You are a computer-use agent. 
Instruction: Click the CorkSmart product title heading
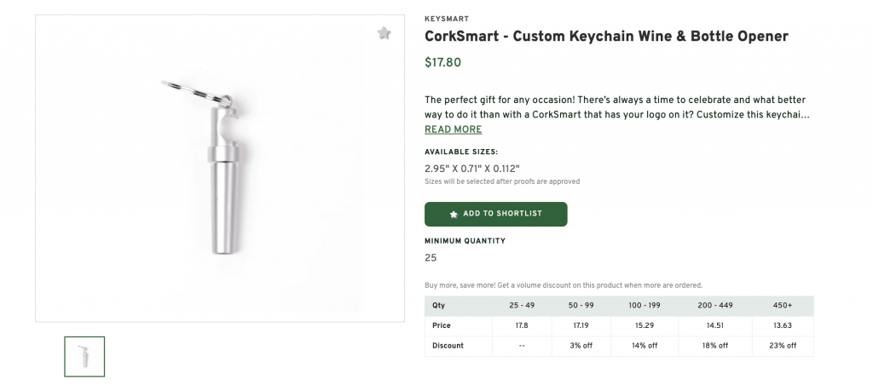pyautogui.click(x=606, y=37)
